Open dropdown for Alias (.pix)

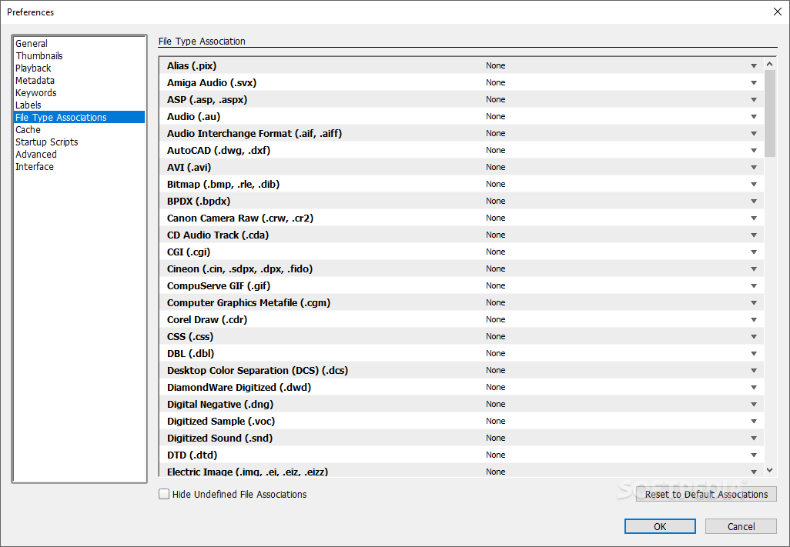754,66
